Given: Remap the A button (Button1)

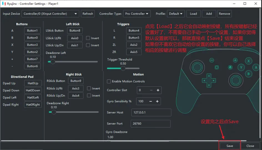Looking at the screenshot, I should coord(32,31).
